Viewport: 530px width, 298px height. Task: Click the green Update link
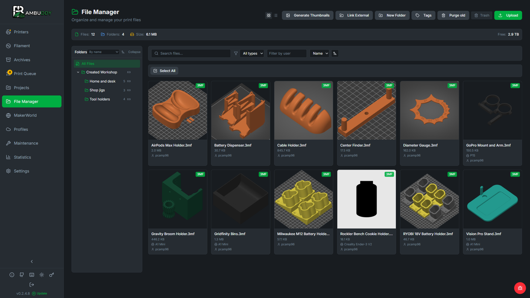click(x=39, y=293)
